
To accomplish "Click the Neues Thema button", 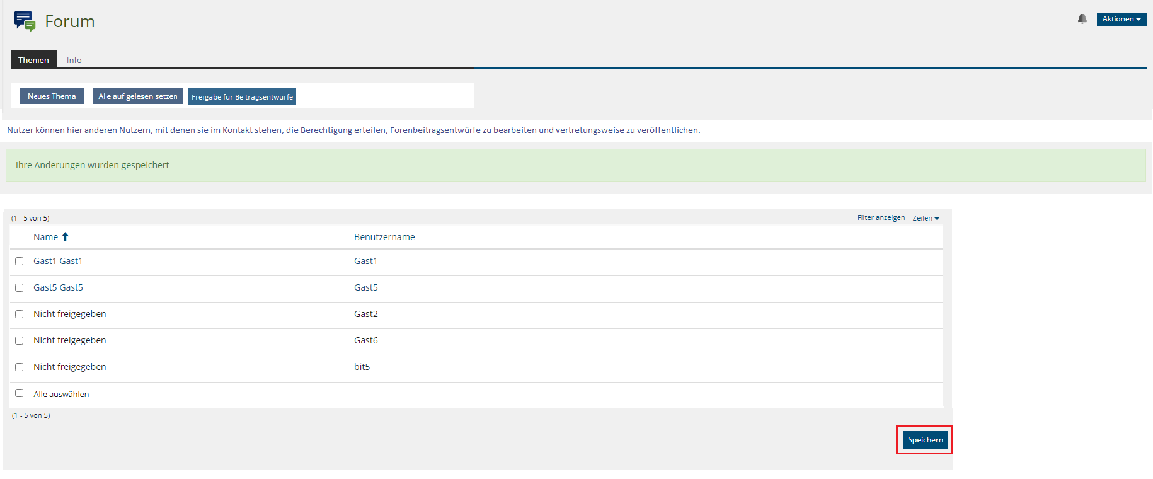I will pyautogui.click(x=52, y=96).
